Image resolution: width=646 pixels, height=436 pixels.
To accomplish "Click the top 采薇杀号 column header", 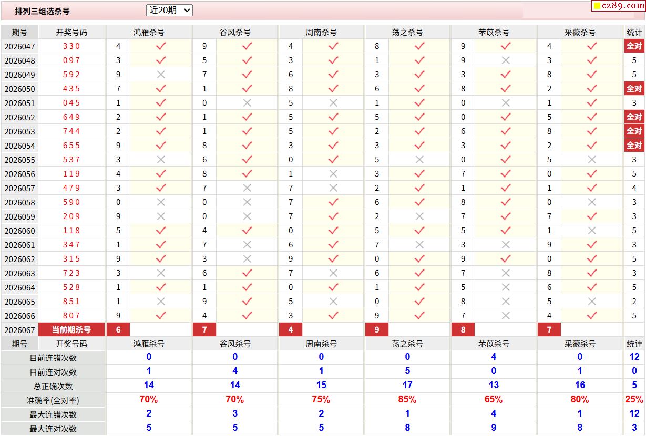I will [580, 32].
